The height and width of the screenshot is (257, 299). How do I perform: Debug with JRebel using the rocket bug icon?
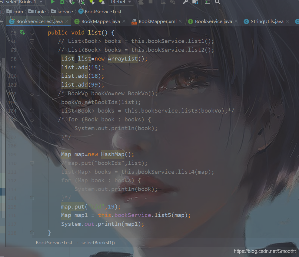102,2
